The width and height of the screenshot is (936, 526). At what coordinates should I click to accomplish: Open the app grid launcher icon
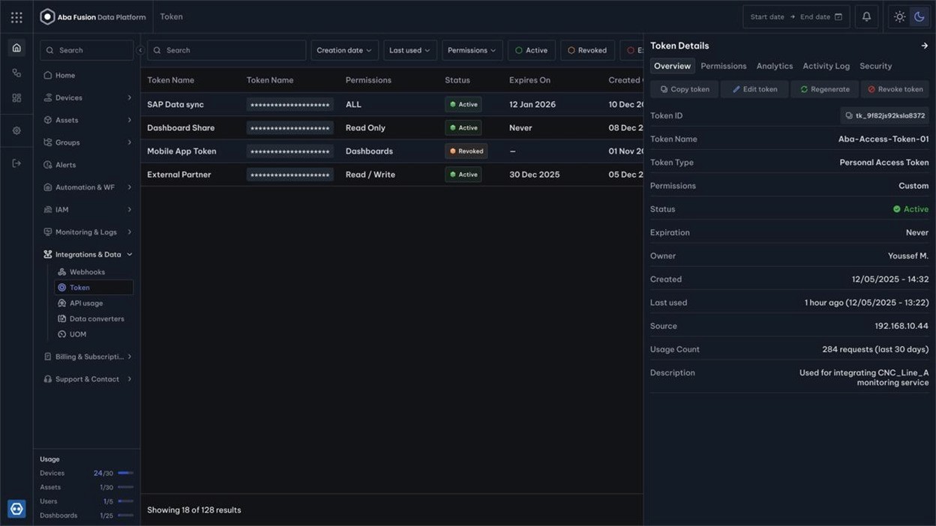[16, 16]
